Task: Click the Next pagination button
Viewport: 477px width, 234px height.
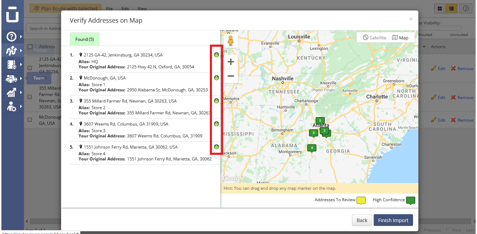Action: pos(457,230)
